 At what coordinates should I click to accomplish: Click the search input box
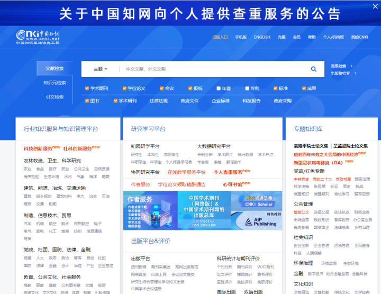pyautogui.click(x=212, y=69)
